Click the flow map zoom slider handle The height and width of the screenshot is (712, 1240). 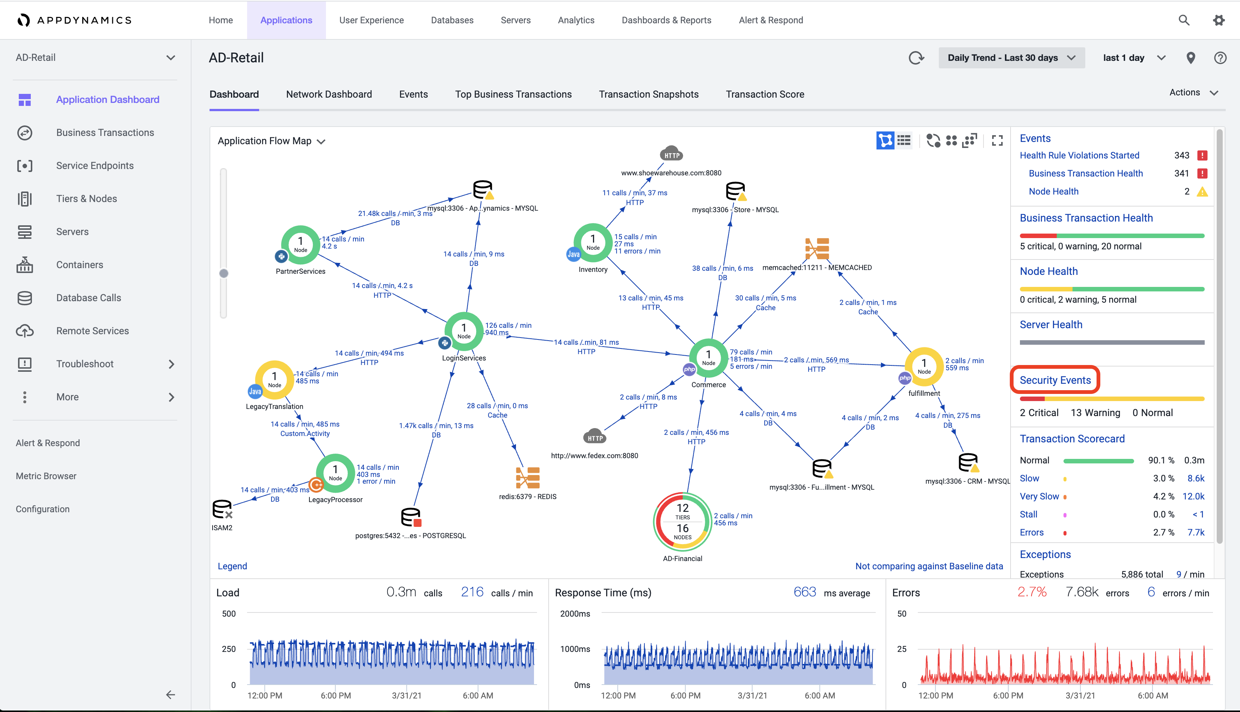point(223,273)
